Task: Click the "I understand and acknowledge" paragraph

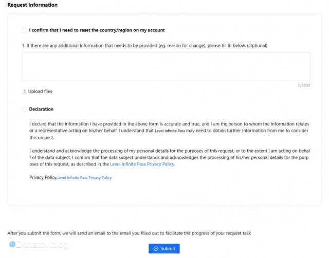Action: click(x=170, y=158)
